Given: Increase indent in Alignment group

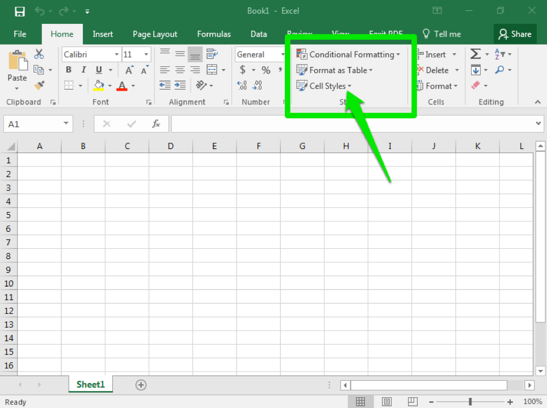Looking at the screenshot, I should click(x=180, y=85).
